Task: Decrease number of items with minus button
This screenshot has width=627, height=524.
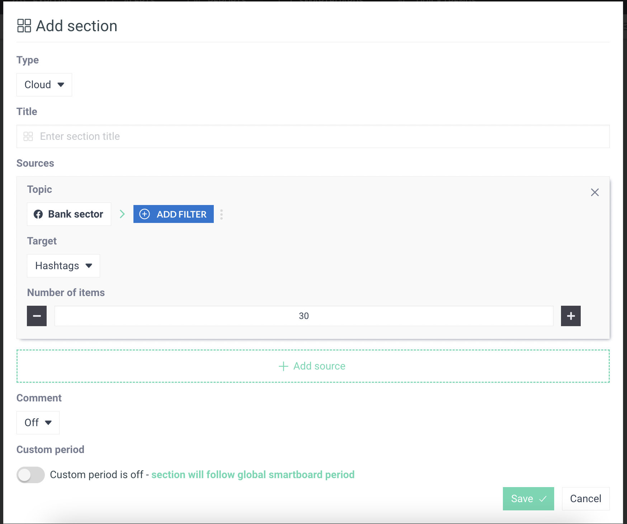Action: (x=37, y=316)
